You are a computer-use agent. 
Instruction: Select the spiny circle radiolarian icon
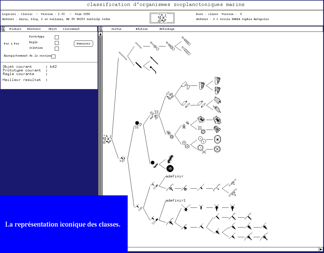point(217,149)
